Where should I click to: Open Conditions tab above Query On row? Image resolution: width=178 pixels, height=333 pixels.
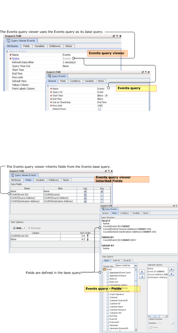point(75,81)
